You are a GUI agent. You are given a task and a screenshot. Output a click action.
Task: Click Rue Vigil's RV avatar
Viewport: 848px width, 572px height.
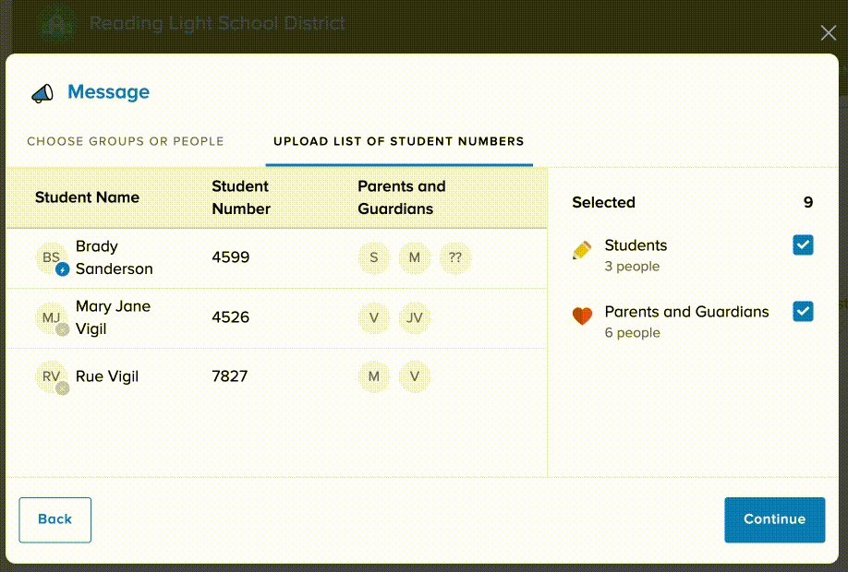pyautogui.click(x=52, y=376)
